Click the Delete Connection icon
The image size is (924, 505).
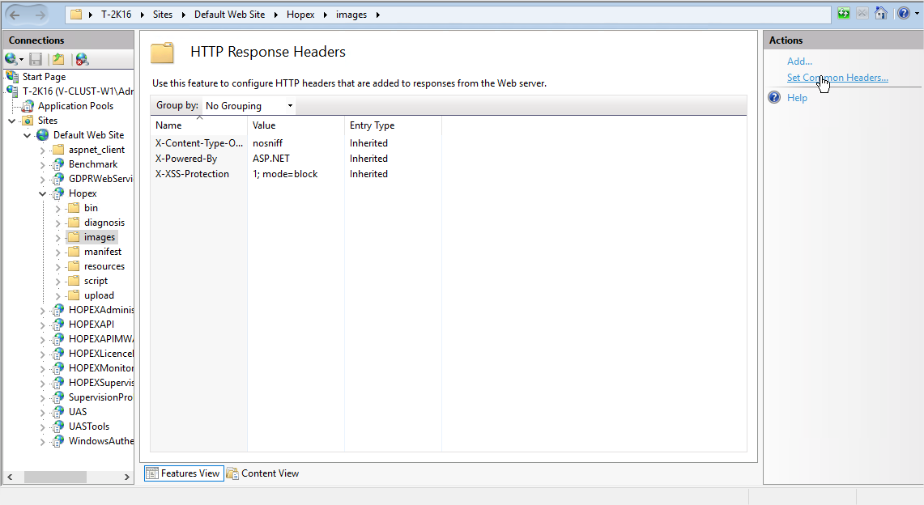(x=82, y=59)
